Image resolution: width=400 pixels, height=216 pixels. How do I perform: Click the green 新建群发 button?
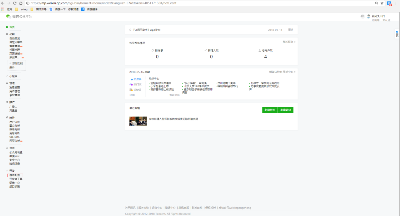pyautogui.click(x=270, y=110)
